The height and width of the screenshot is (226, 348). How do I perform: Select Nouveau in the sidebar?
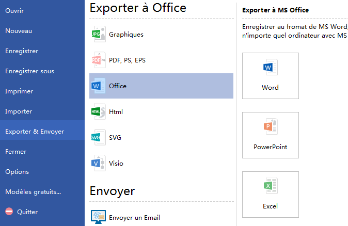(19, 31)
